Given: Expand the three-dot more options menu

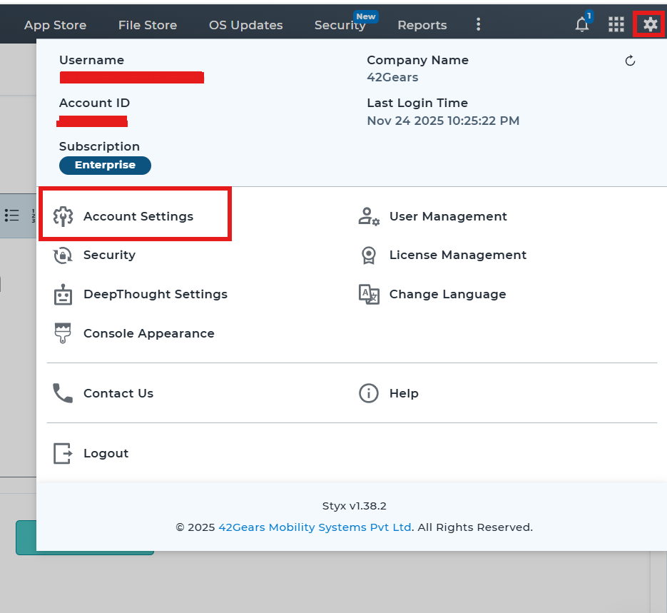Looking at the screenshot, I should point(478,25).
